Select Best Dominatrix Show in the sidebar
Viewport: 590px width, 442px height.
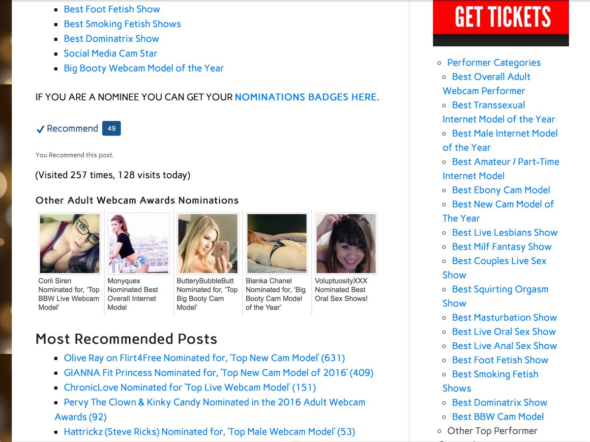500,403
